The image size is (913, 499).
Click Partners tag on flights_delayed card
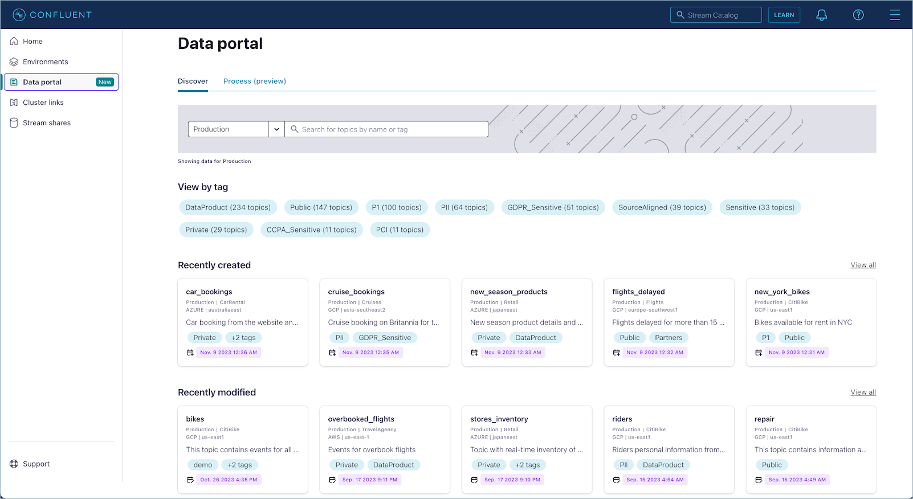pyautogui.click(x=669, y=338)
